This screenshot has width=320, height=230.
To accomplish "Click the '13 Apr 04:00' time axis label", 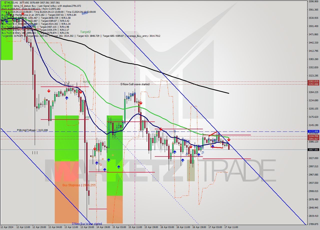I will [x=55, y=227].
